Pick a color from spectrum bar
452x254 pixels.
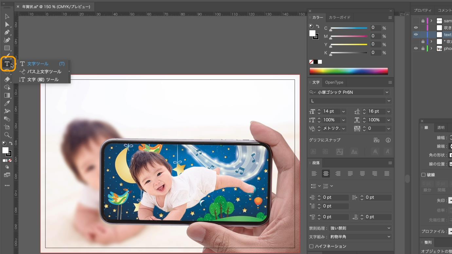(x=348, y=71)
